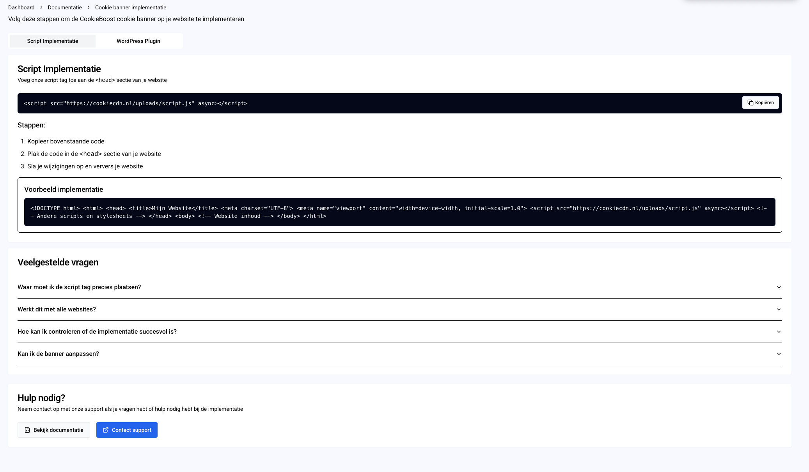The height and width of the screenshot is (472, 809).
Task: Click the 'Werkt dit met alle websites?' text
Action: pyautogui.click(x=57, y=309)
